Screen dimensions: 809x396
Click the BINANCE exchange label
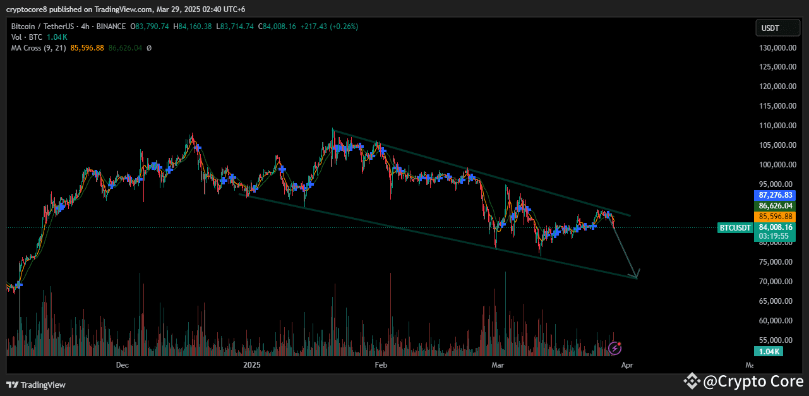coord(111,27)
